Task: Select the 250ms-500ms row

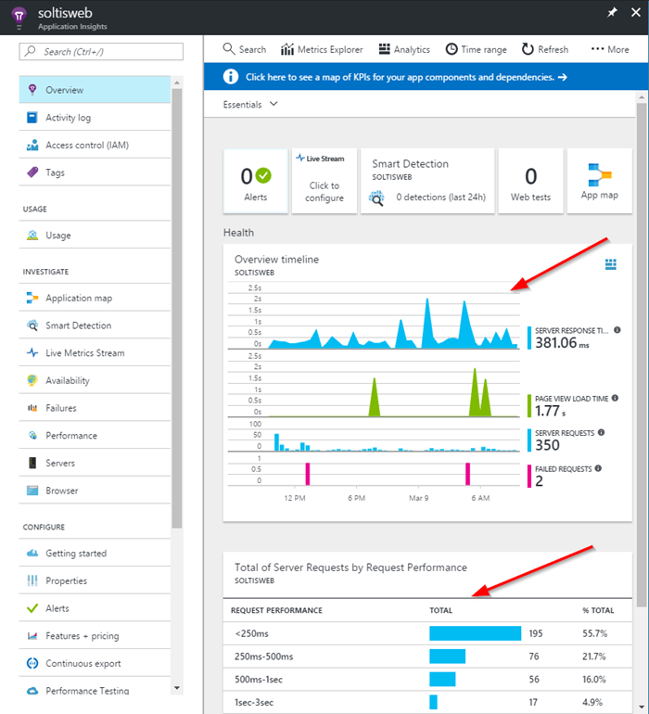Action: [427, 657]
